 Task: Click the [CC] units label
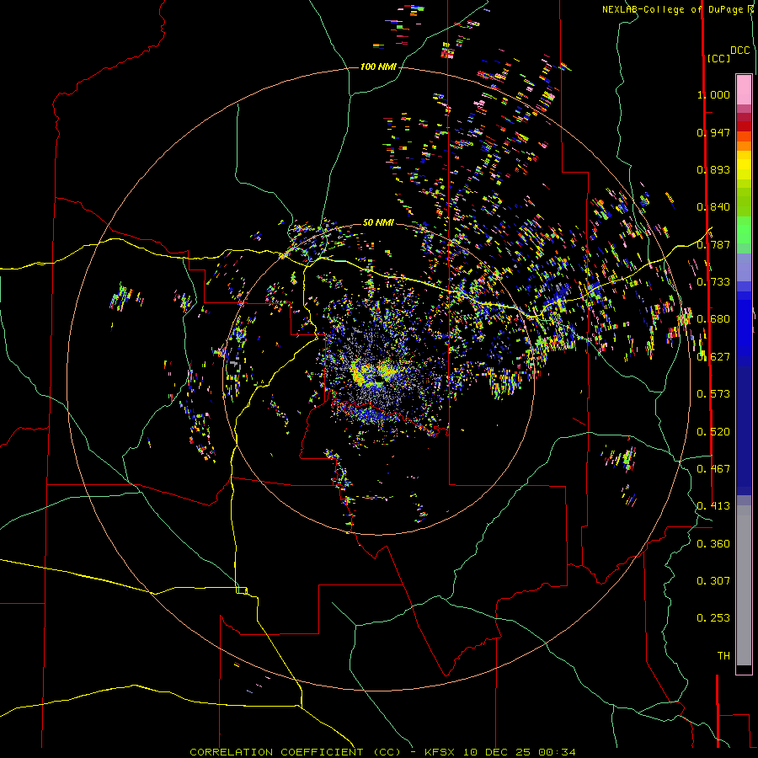(718, 58)
